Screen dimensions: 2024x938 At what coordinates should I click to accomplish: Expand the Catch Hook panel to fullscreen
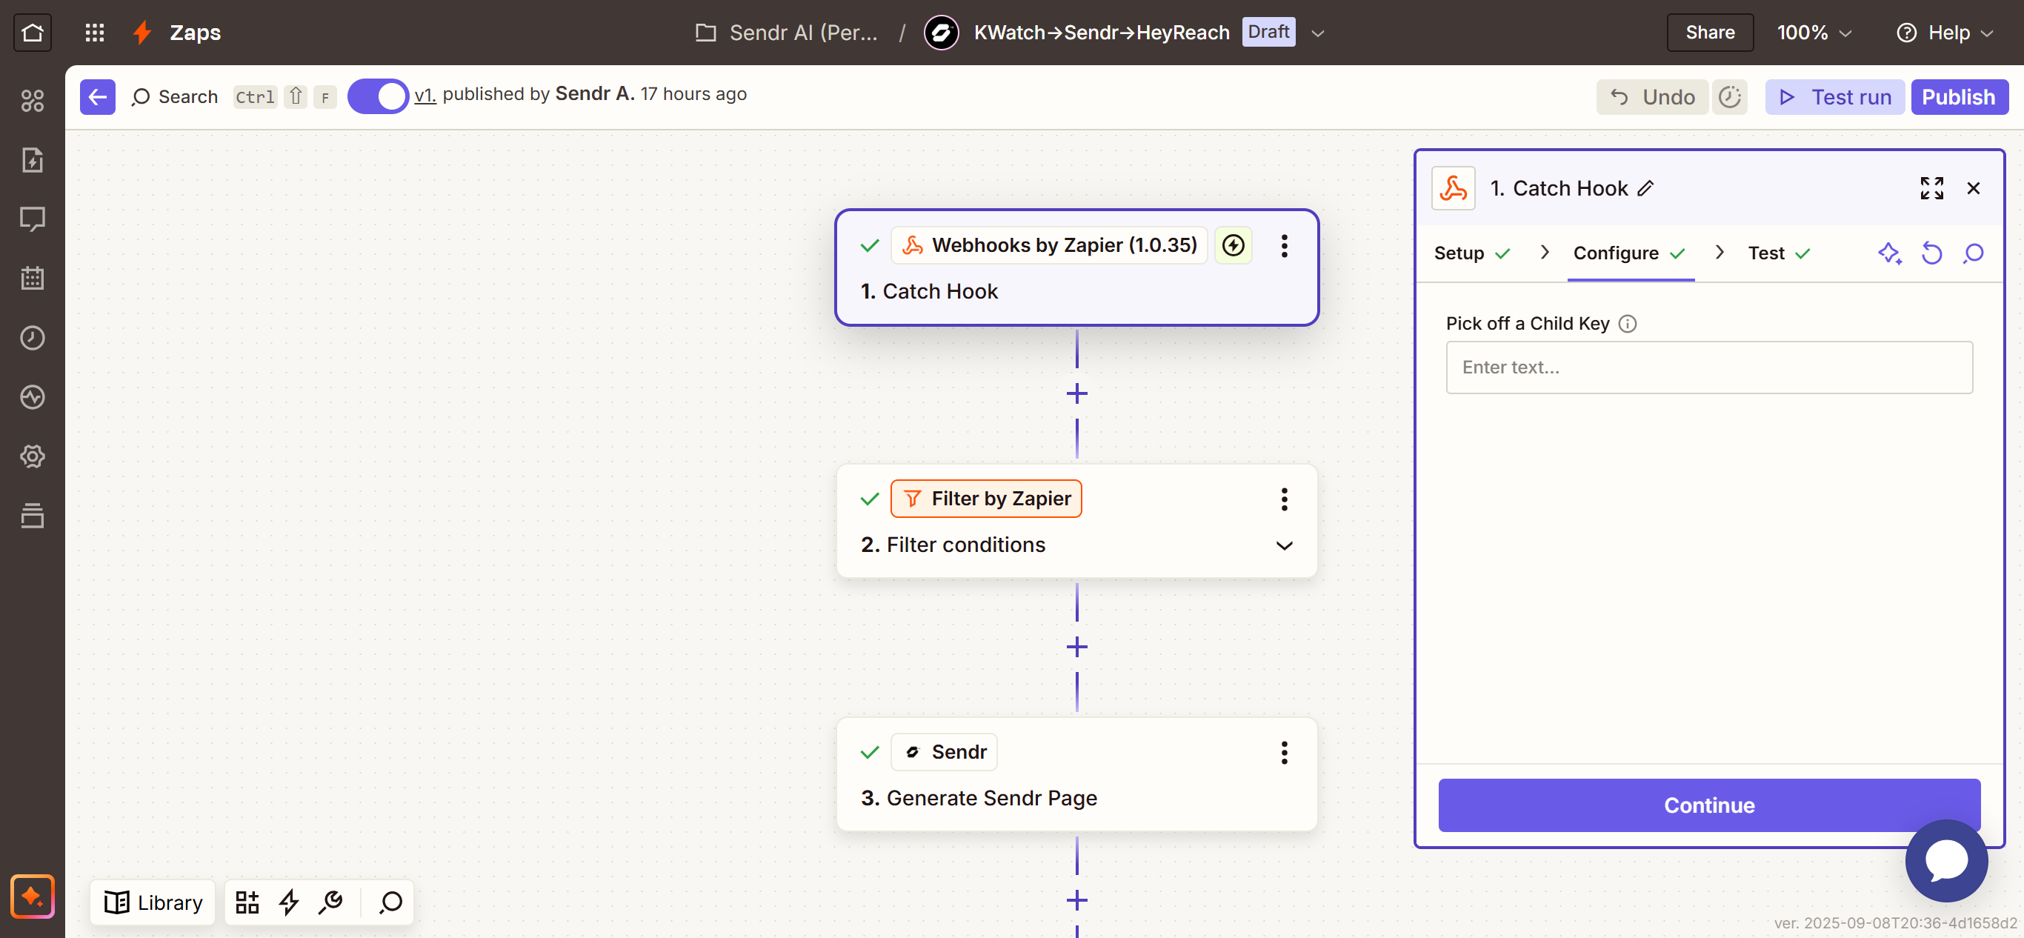[x=1931, y=188]
